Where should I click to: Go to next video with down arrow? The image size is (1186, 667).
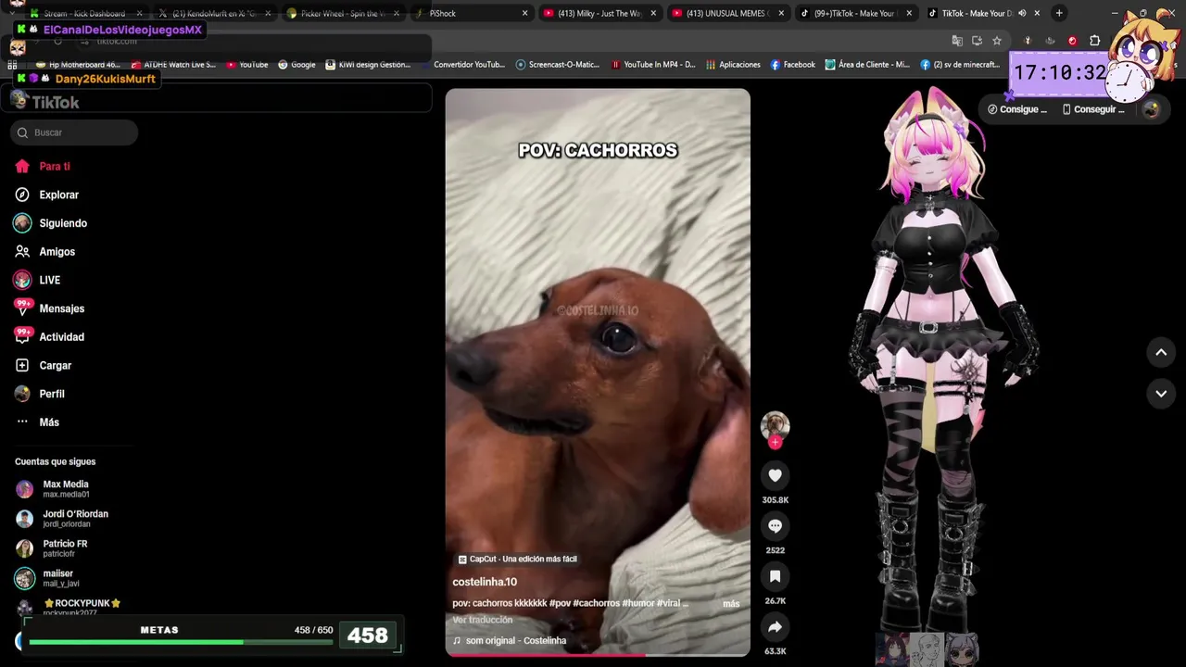click(1161, 394)
